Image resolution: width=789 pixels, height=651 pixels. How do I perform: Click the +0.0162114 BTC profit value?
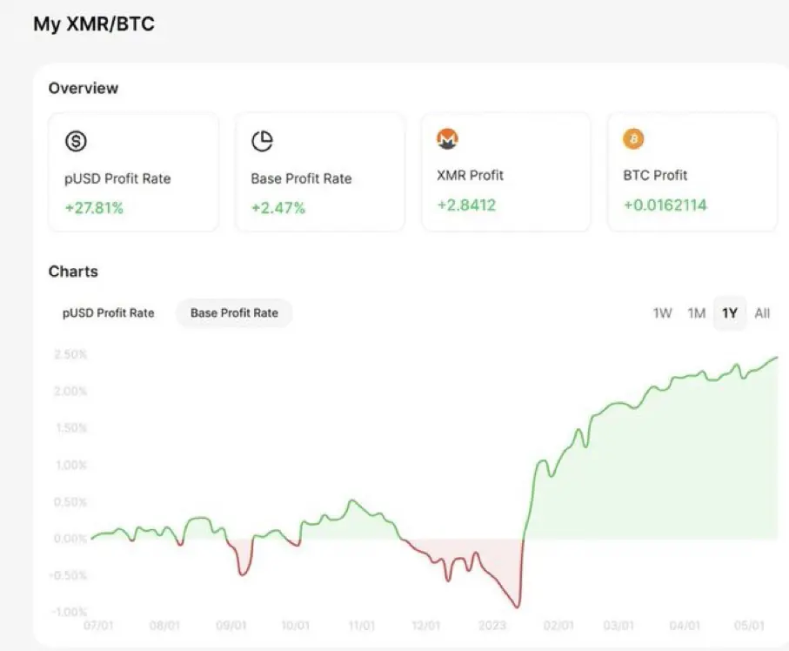665,205
